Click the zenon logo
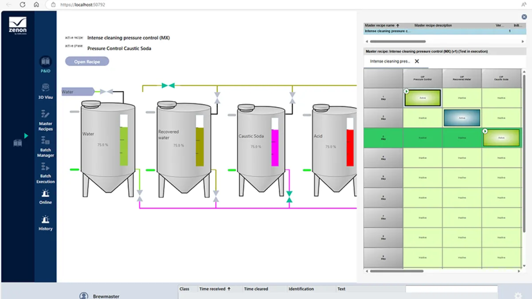532x299 pixels. coord(18,25)
